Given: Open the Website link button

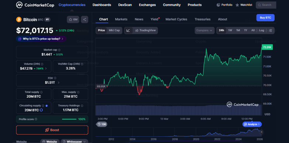Looking at the screenshot, I should (x=50, y=142).
